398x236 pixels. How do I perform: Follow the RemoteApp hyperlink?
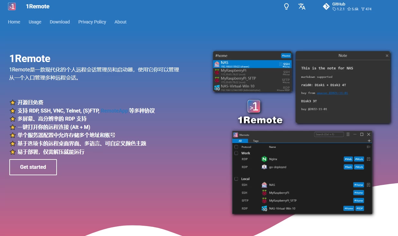click(114, 111)
